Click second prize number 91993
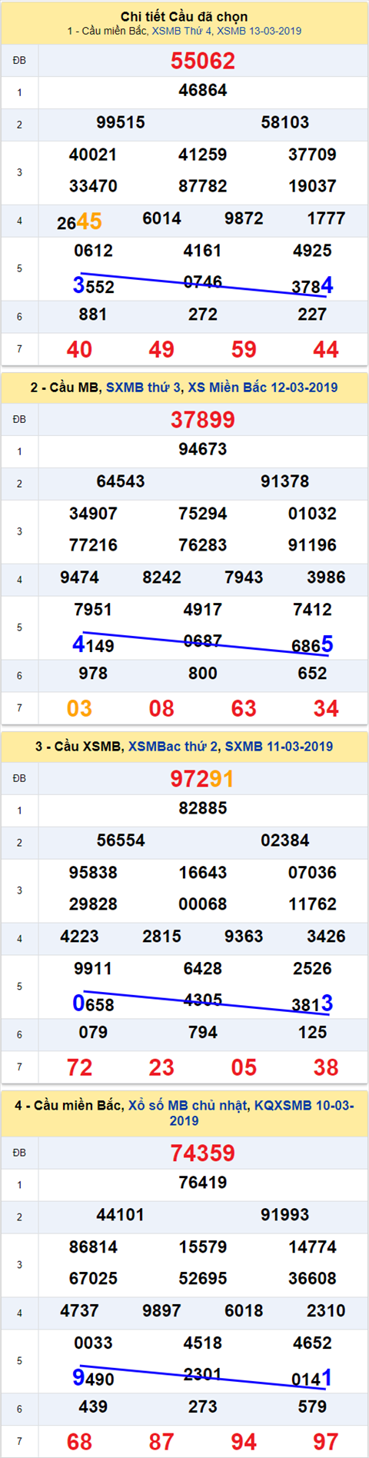 click(285, 1215)
